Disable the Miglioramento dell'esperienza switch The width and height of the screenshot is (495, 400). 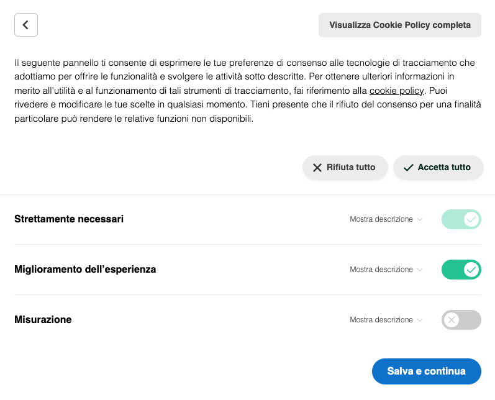coord(461,270)
